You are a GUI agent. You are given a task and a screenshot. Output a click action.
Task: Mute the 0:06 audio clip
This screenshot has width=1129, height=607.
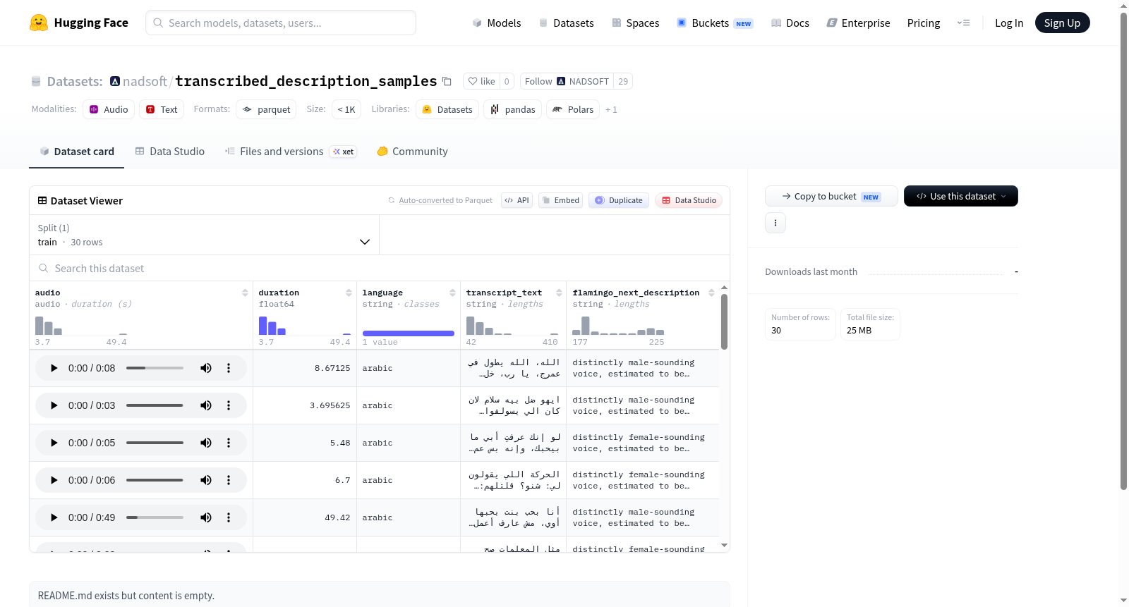206,480
